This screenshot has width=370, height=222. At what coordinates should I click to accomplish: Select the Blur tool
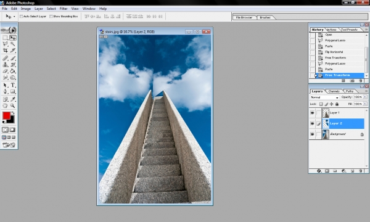[x=5, y=77]
